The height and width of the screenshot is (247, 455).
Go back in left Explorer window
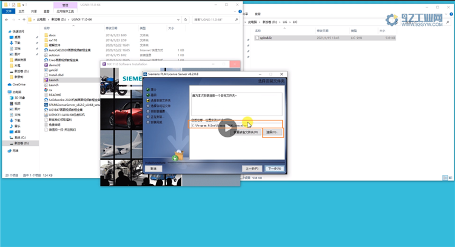click(x=7, y=20)
